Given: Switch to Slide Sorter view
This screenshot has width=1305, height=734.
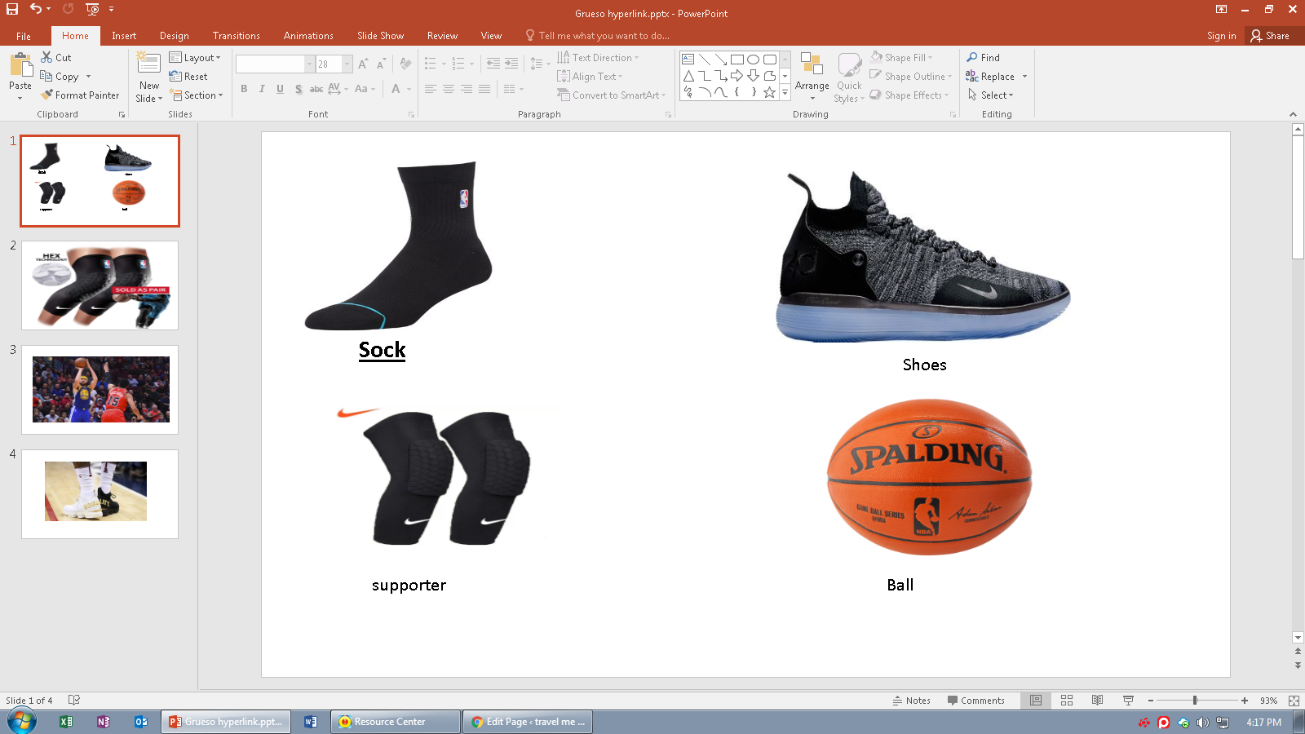Looking at the screenshot, I should [1067, 701].
